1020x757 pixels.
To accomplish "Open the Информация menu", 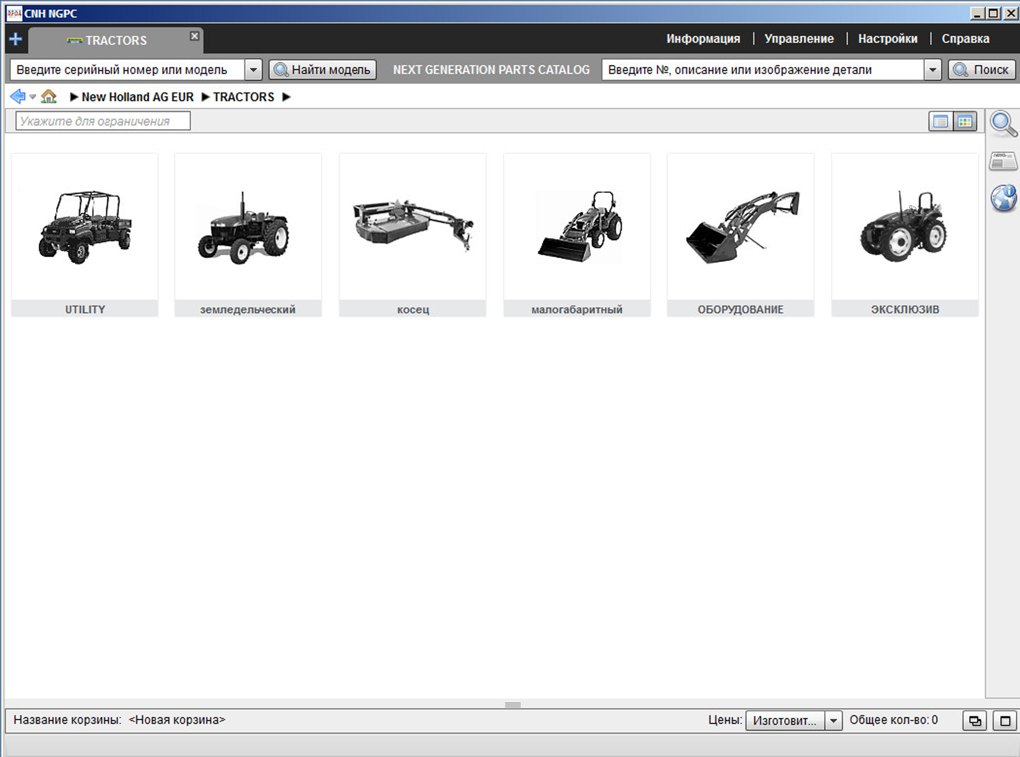I will [x=703, y=38].
